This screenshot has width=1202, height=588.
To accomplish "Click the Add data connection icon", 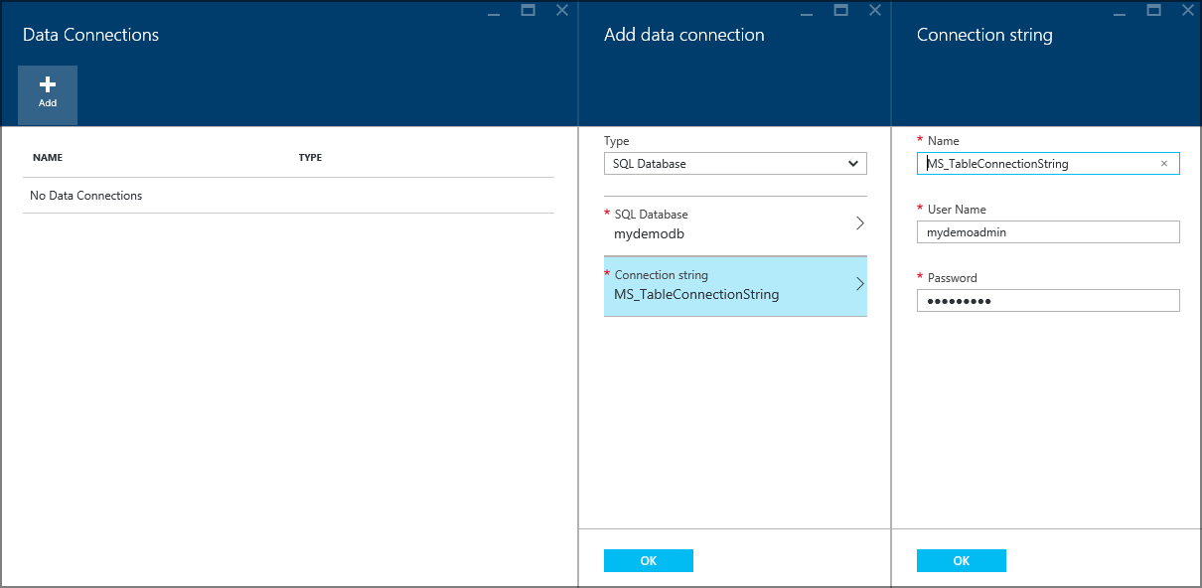I will coord(47,94).
